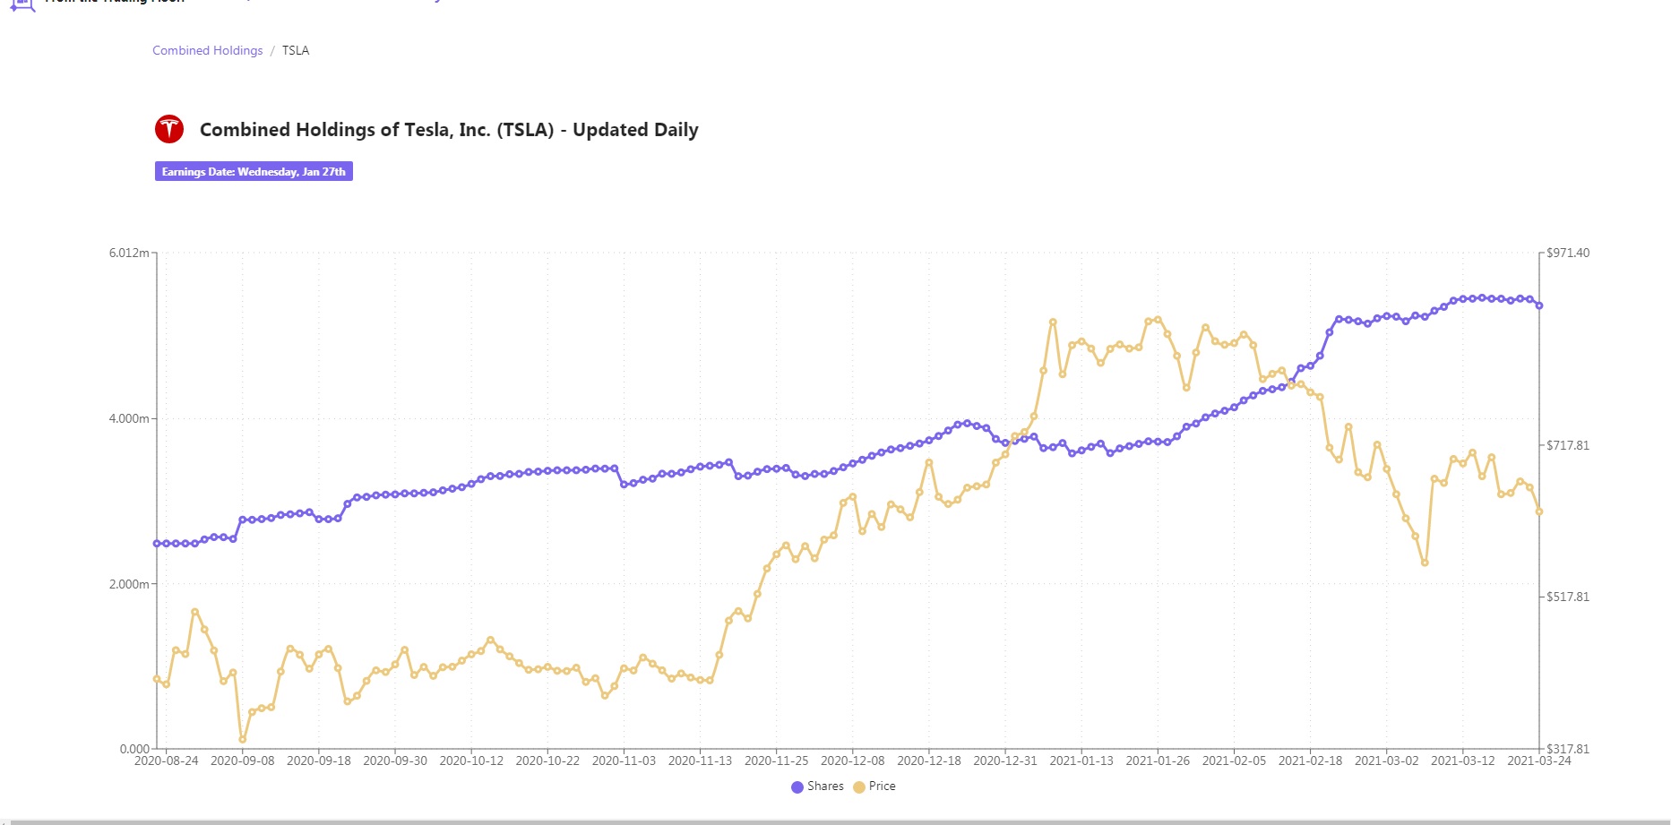Toggle the Shares series via its legend label
This screenshot has width=1671, height=825.
click(825, 786)
